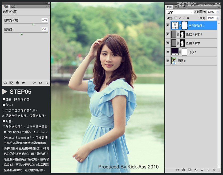
Task: Select the 自然饱和度 1 layer mask thumbnail
Action: click(184, 25)
